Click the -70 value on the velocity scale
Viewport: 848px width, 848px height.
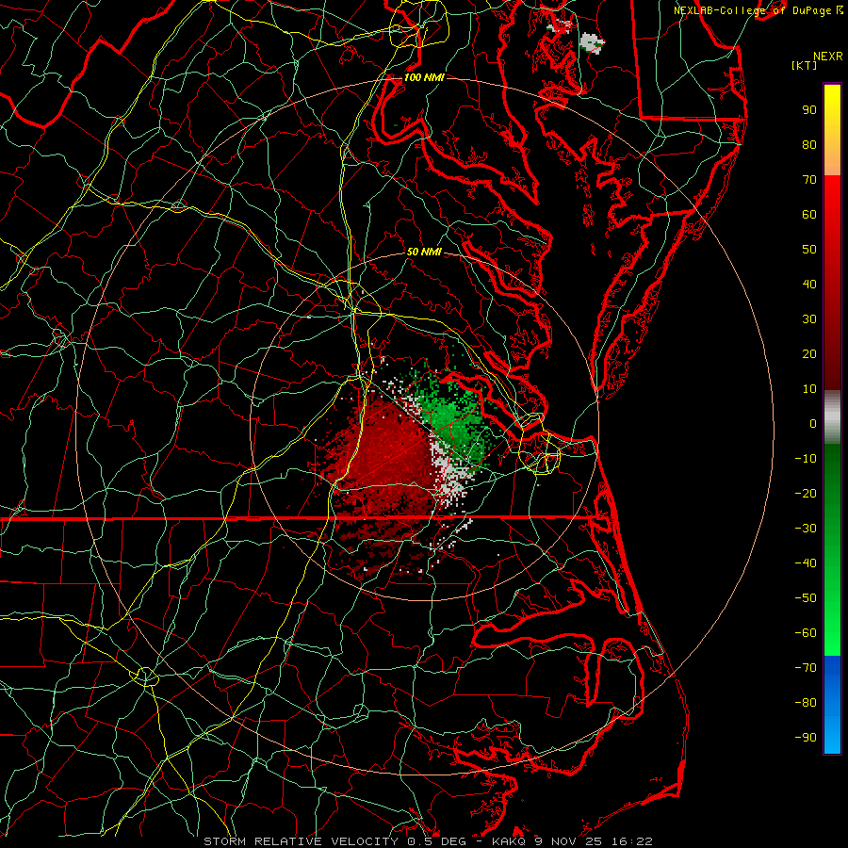point(806,668)
